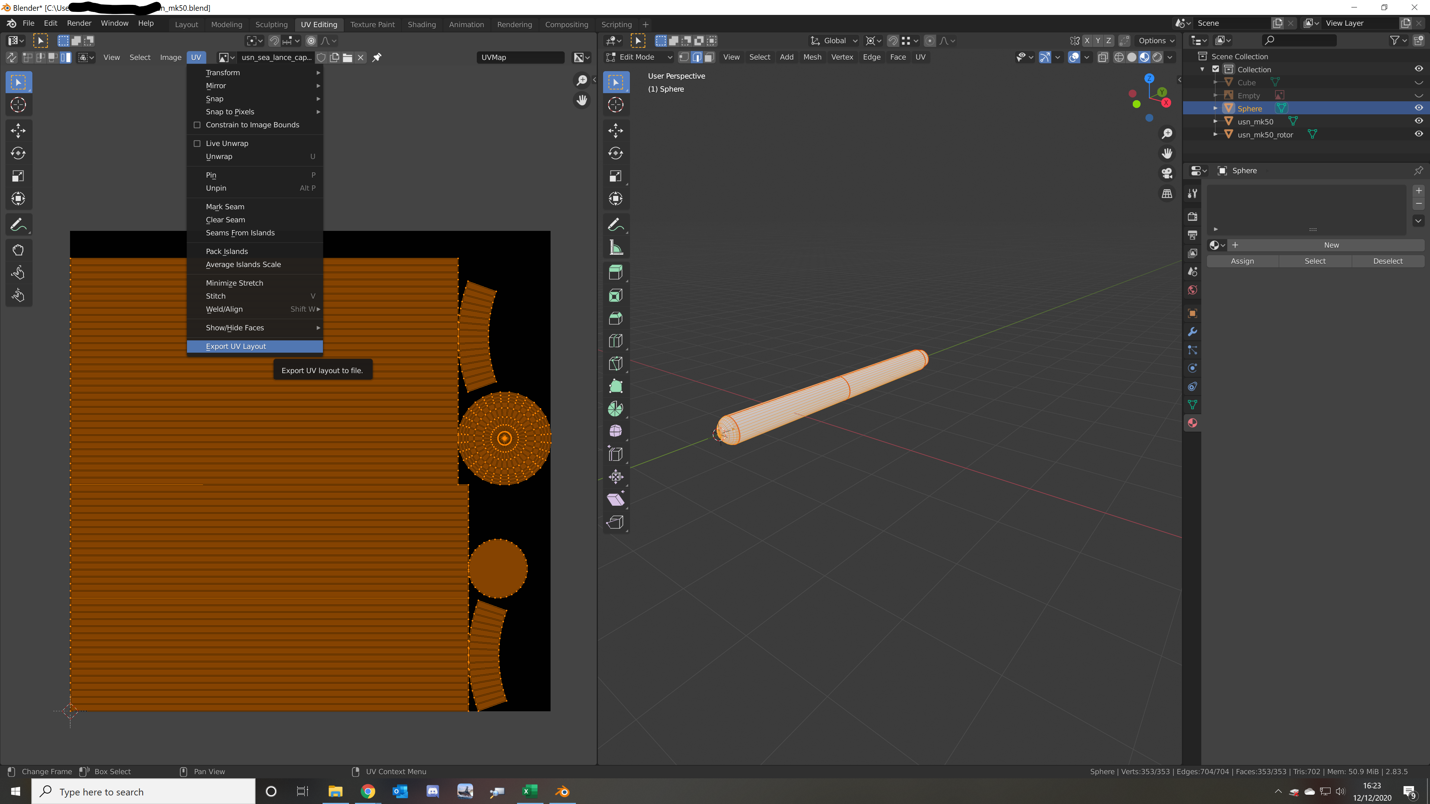Open the Global transform orientation dropdown
1430x804 pixels.
coord(834,41)
